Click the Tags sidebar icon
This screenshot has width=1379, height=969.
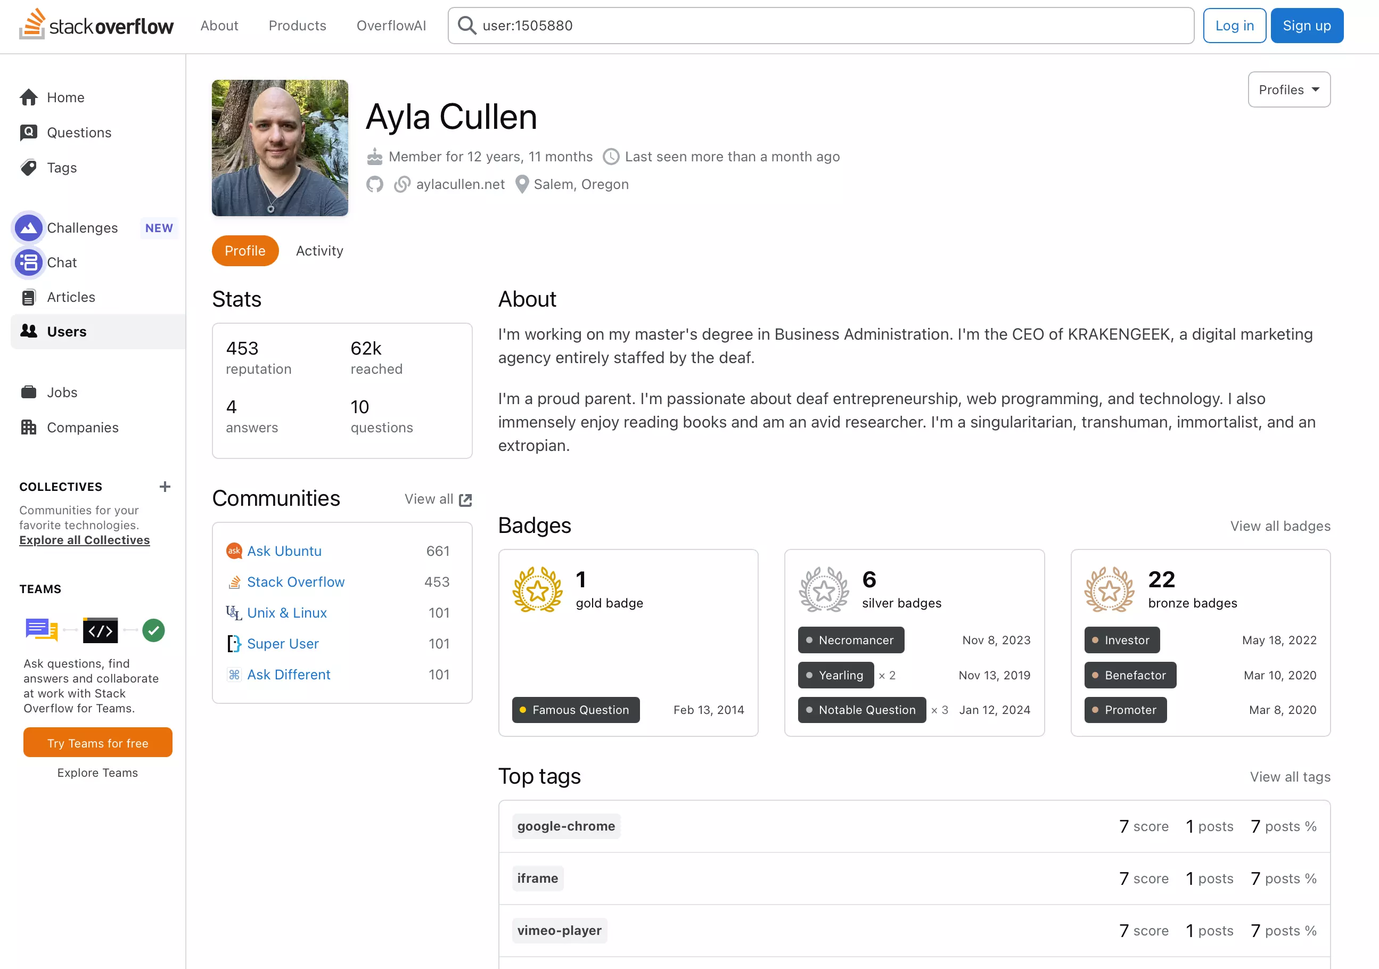(29, 168)
